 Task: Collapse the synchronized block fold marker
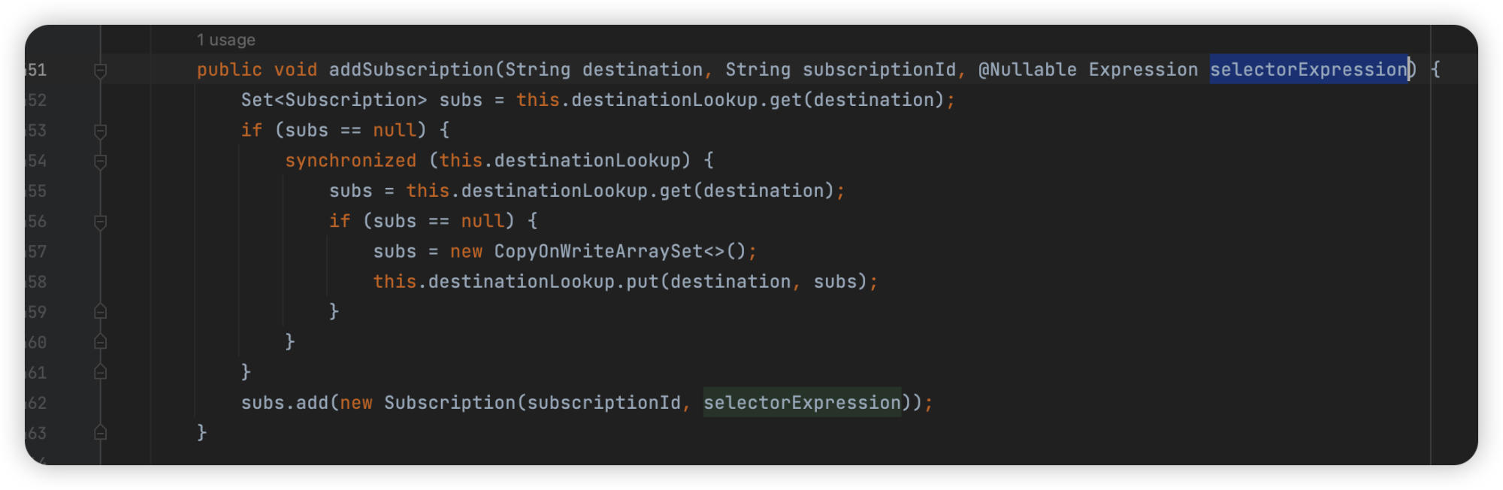100,161
